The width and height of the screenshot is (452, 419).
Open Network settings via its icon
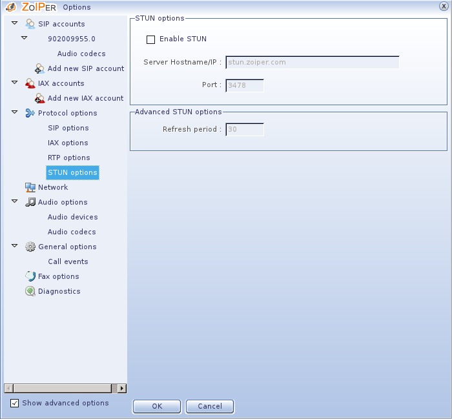[x=30, y=187]
